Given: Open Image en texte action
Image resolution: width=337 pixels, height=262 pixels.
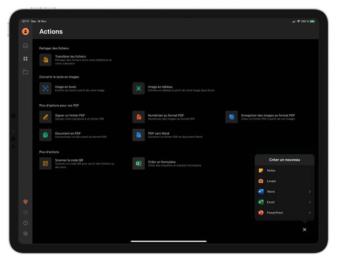Looking at the screenshot, I should 72,89.
